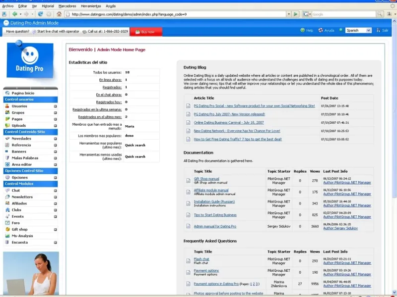397x297 pixels.
Task: Expand the Opciones submenu arrow
Action: (x=55, y=178)
